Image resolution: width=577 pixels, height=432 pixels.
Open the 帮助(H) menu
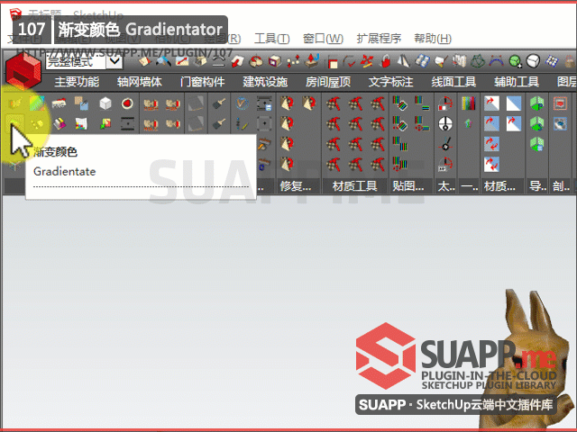[433, 39]
